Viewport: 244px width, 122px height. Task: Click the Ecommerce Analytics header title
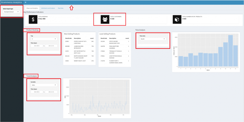click(12, 2)
